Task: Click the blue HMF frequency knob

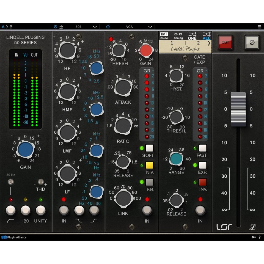Action: tap(96, 109)
